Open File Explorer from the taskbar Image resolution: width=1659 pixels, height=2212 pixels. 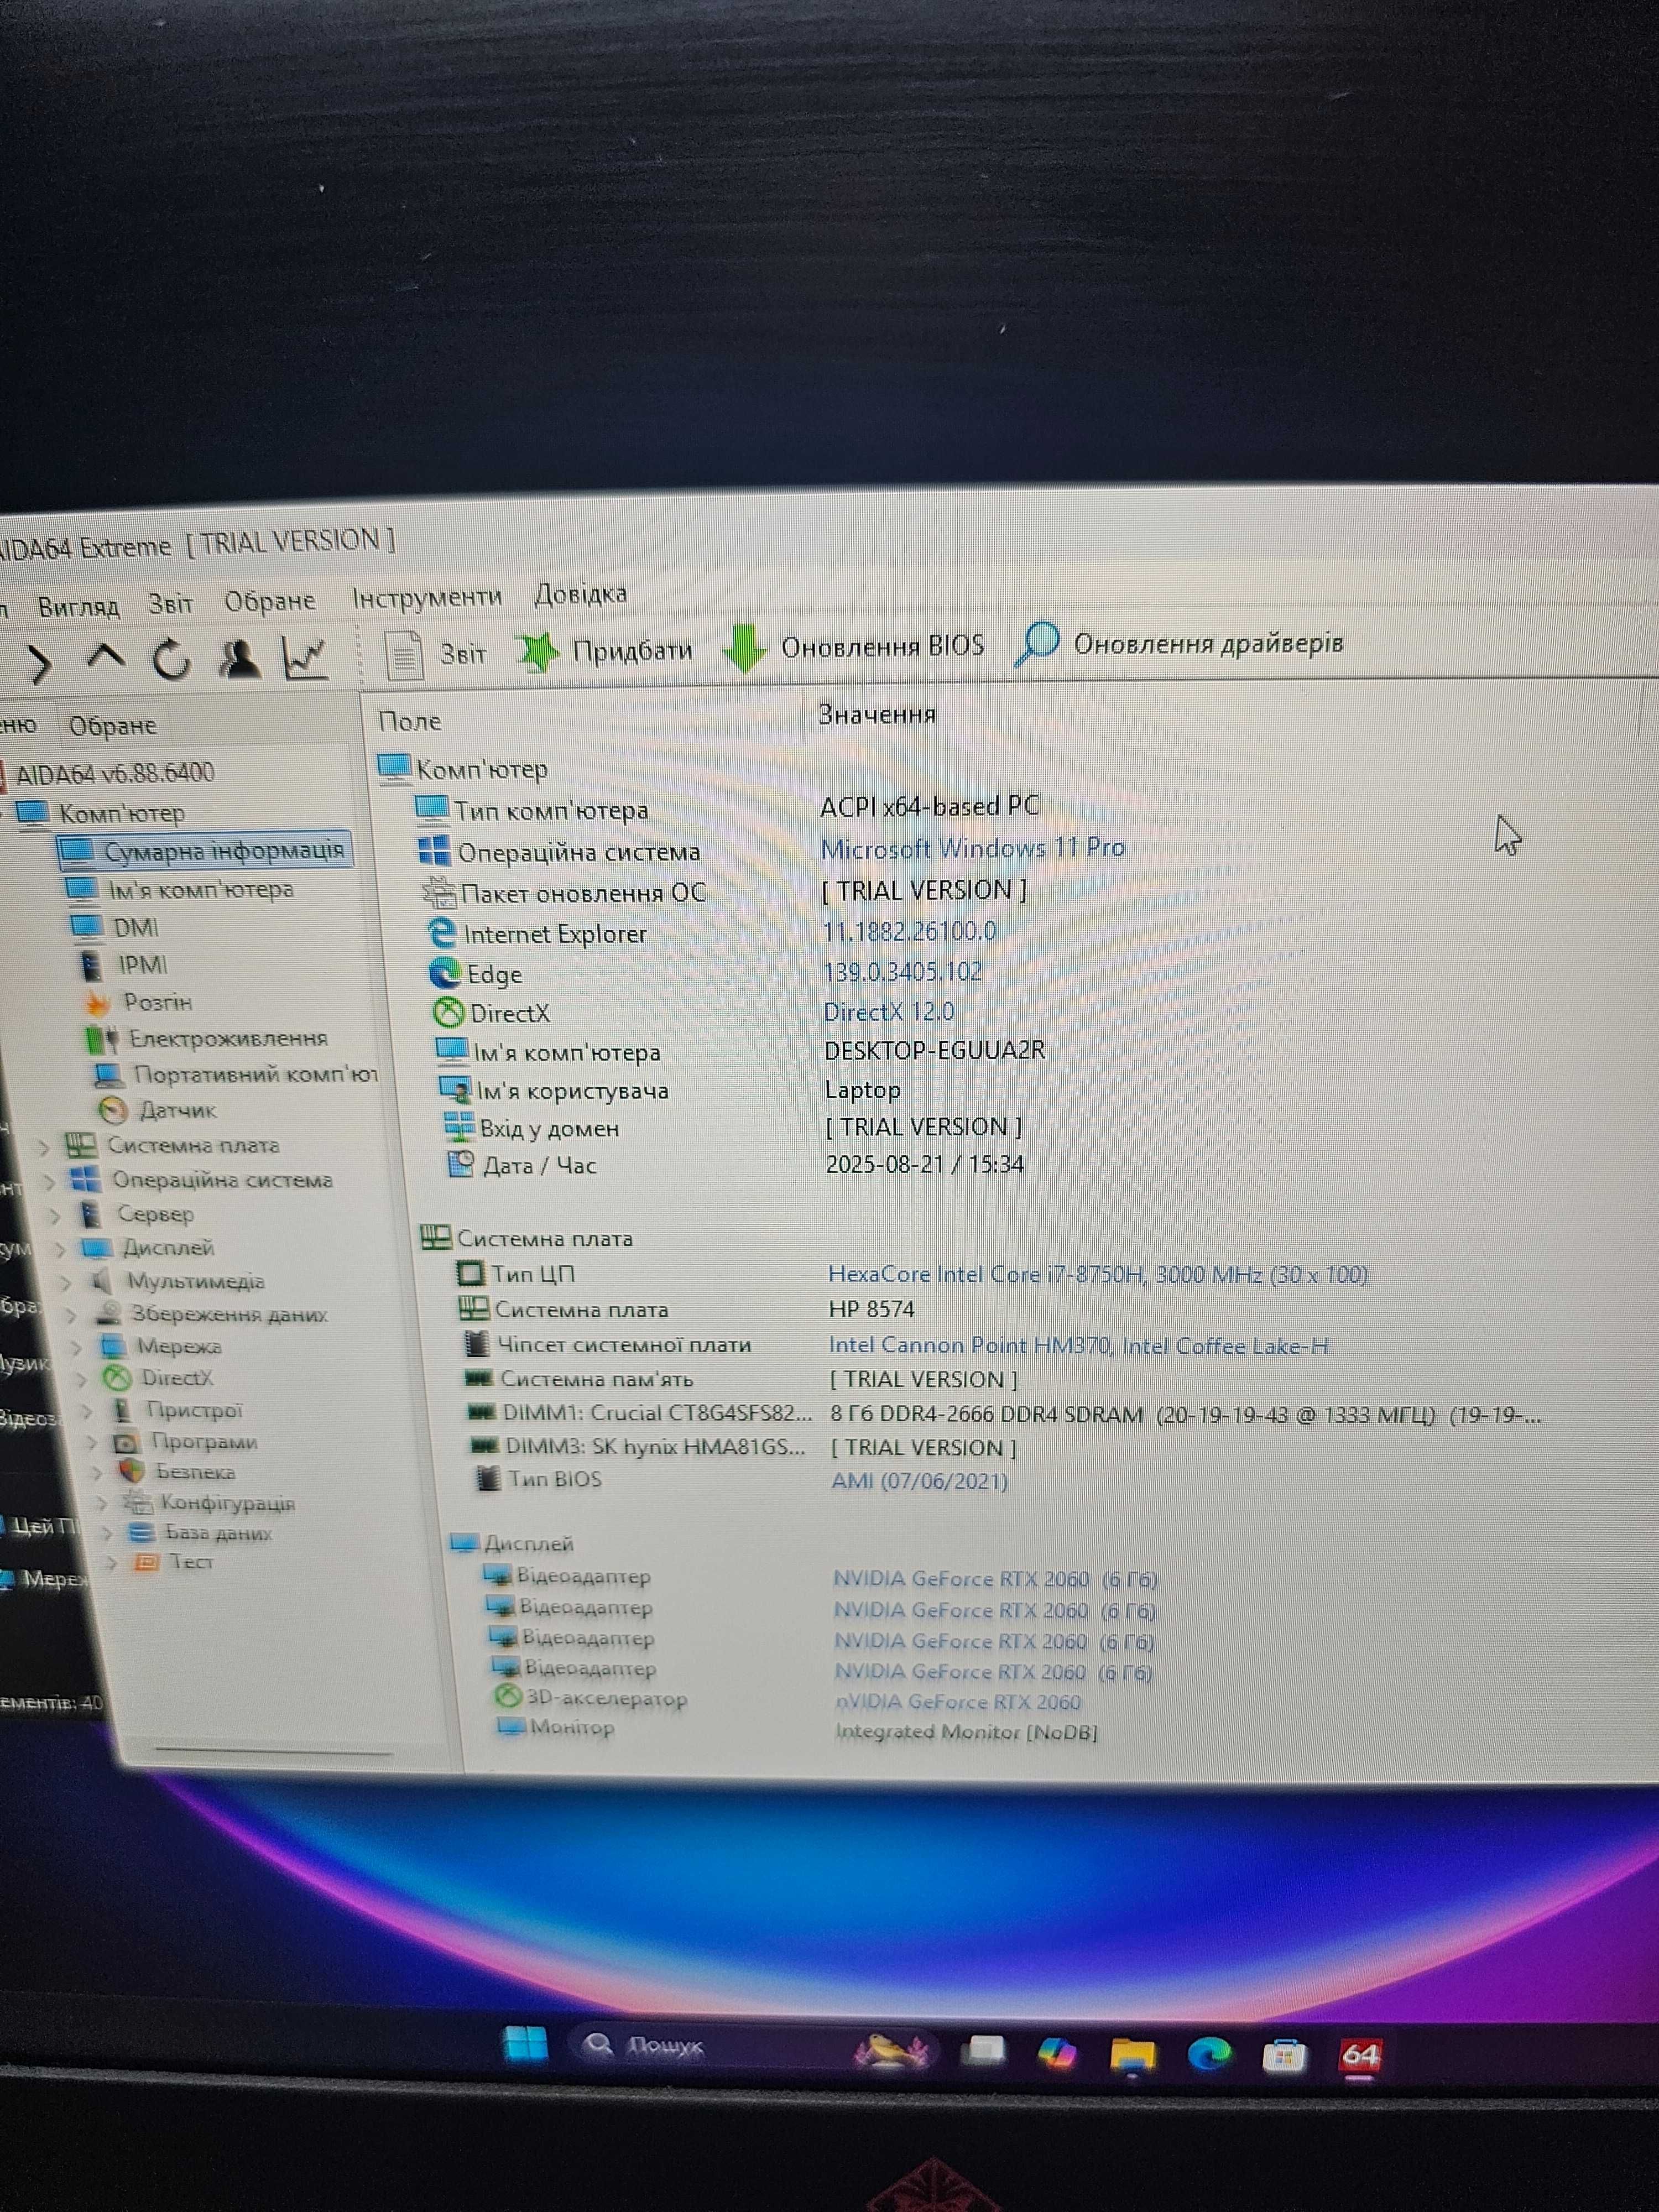click(x=1132, y=2055)
